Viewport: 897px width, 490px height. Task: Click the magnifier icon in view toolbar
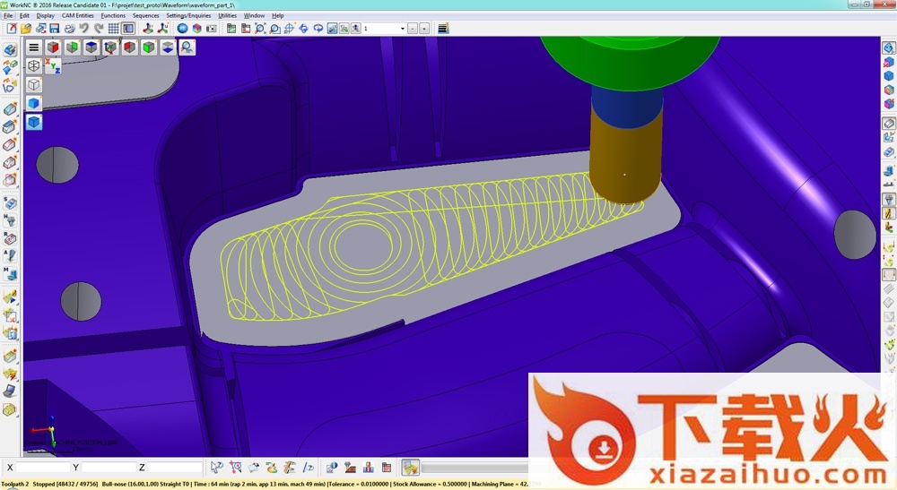(x=187, y=47)
